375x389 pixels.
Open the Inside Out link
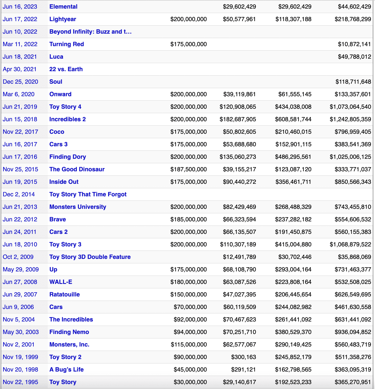(64, 182)
